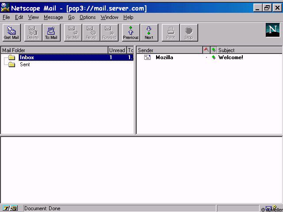Go to Next unread message
The height and width of the screenshot is (212, 283).
(x=149, y=33)
